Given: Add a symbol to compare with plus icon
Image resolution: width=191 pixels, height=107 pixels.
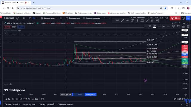Looking at the screenshot, I should pyautogui.click(x=18, y=18).
